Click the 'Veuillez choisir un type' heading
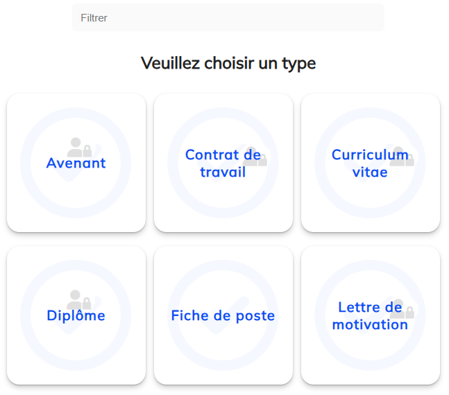449x395 pixels. click(x=228, y=64)
